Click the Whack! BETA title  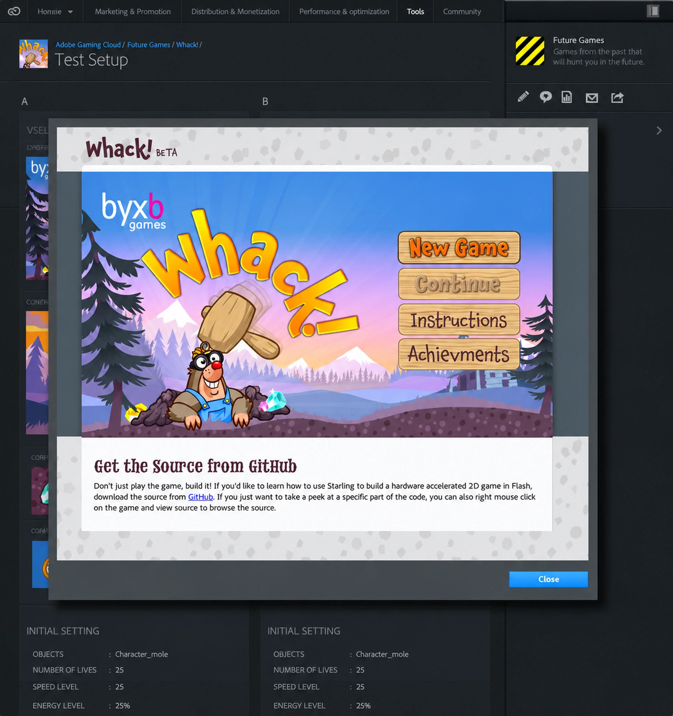pos(131,148)
